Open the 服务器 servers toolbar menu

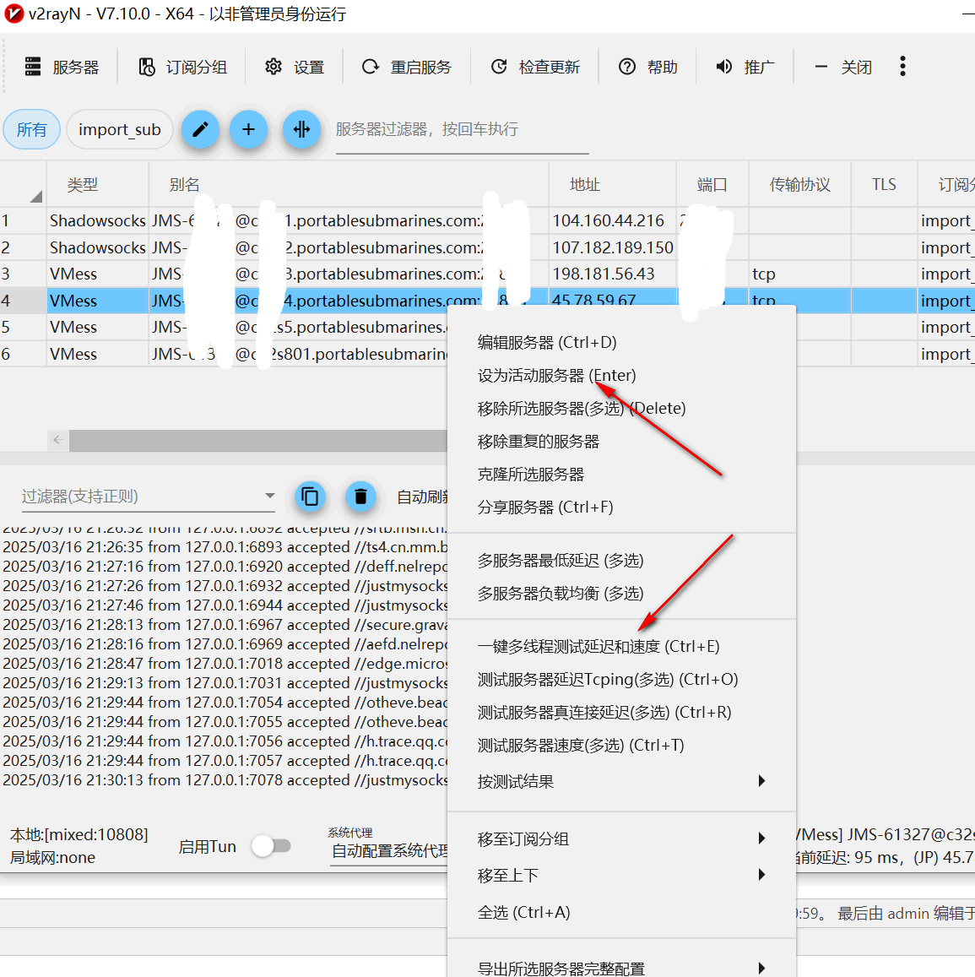tap(62, 67)
